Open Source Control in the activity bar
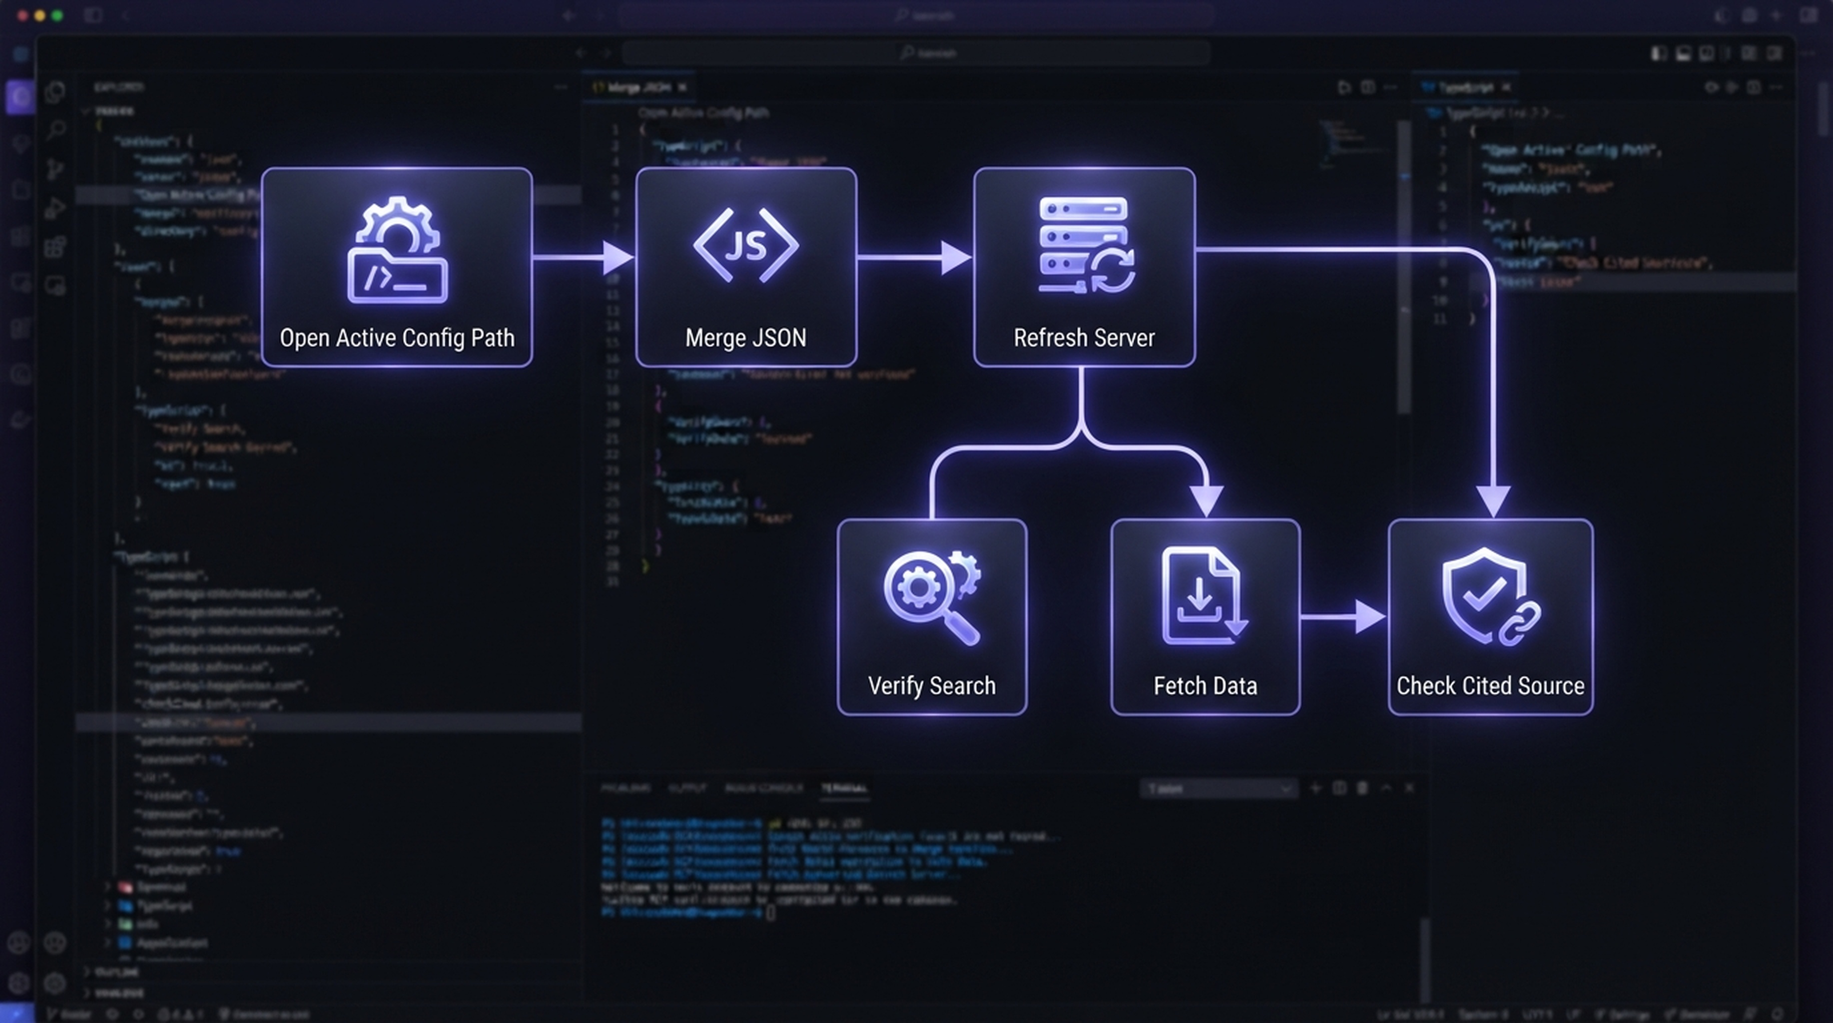The image size is (1833, 1023). [x=55, y=169]
